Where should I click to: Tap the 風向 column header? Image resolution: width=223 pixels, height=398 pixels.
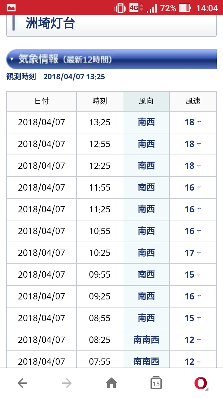146,101
